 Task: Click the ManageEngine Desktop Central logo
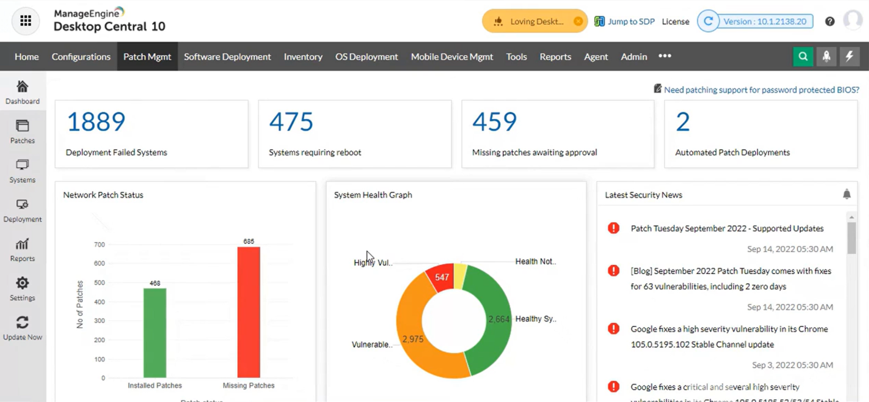(x=109, y=20)
